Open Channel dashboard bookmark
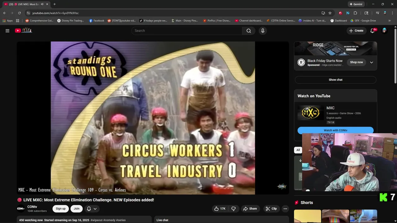This screenshot has height=223, width=397. coord(248,21)
